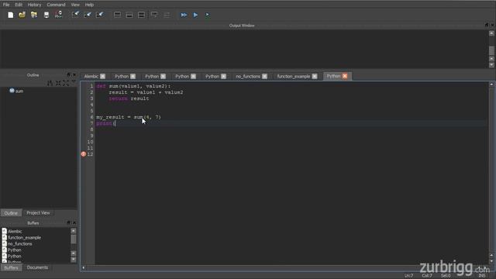This screenshot has width=496, height=279.
Task: Click the output window display icon
Action: coord(154,15)
